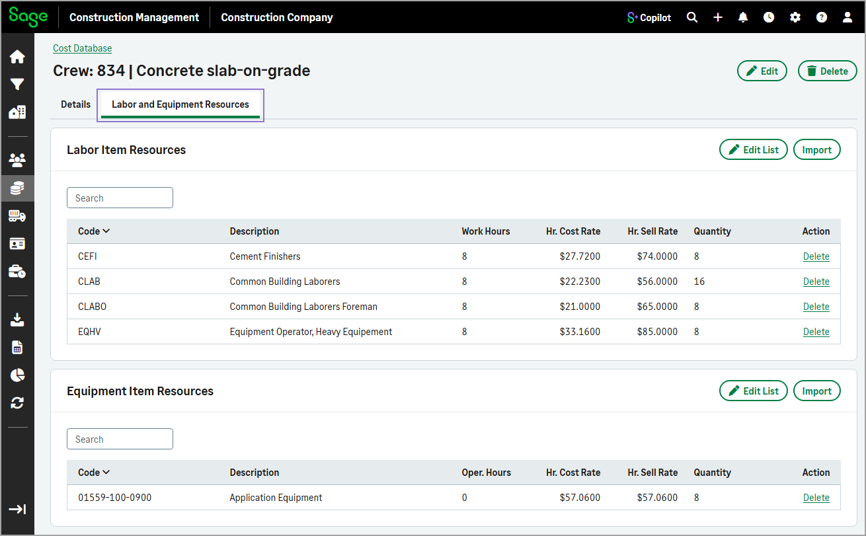This screenshot has height=536, width=866.
Task: Open the sync arrows sidebar icon
Action: click(17, 403)
